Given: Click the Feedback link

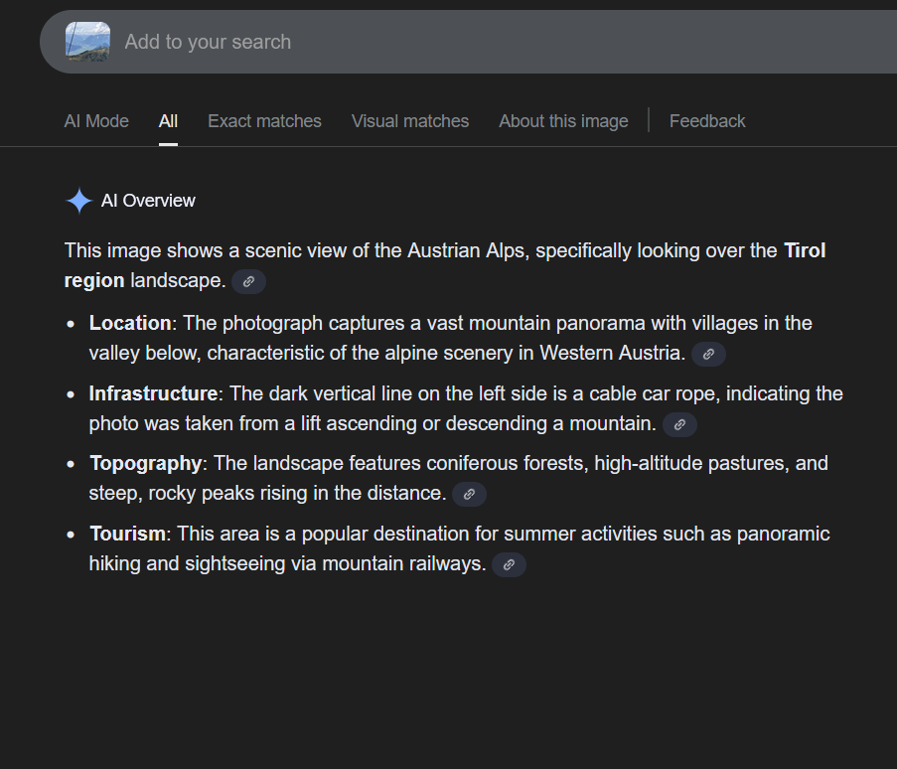Looking at the screenshot, I should (x=707, y=121).
